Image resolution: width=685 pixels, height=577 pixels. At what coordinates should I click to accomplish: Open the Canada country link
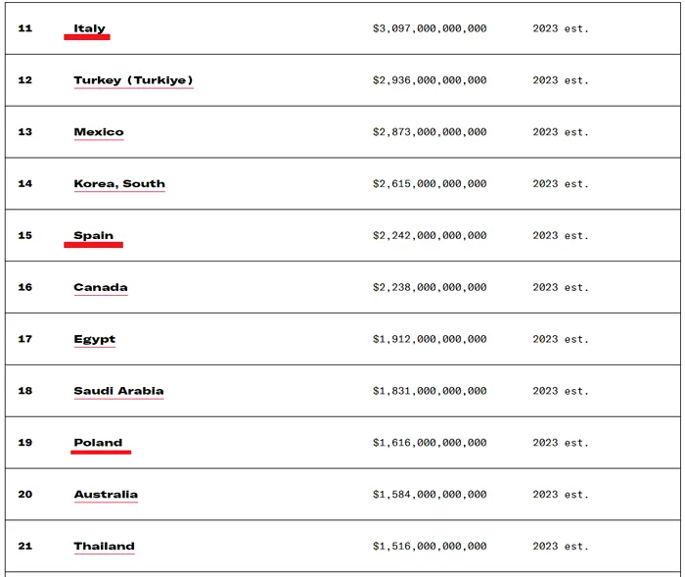click(101, 287)
